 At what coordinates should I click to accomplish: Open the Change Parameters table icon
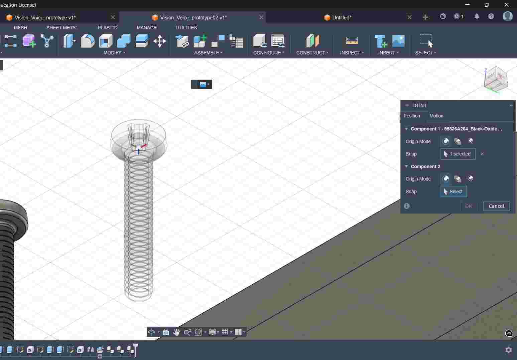pos(278,41)
